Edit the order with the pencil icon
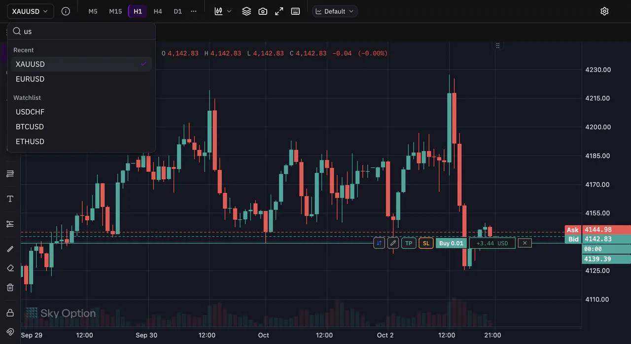The image size is (631, 344). click(393, 243)
